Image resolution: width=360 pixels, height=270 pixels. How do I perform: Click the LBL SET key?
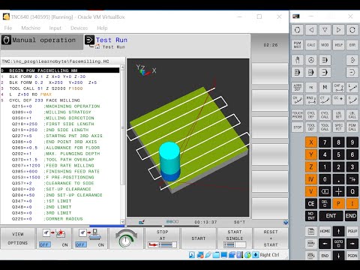pos(338,115)
